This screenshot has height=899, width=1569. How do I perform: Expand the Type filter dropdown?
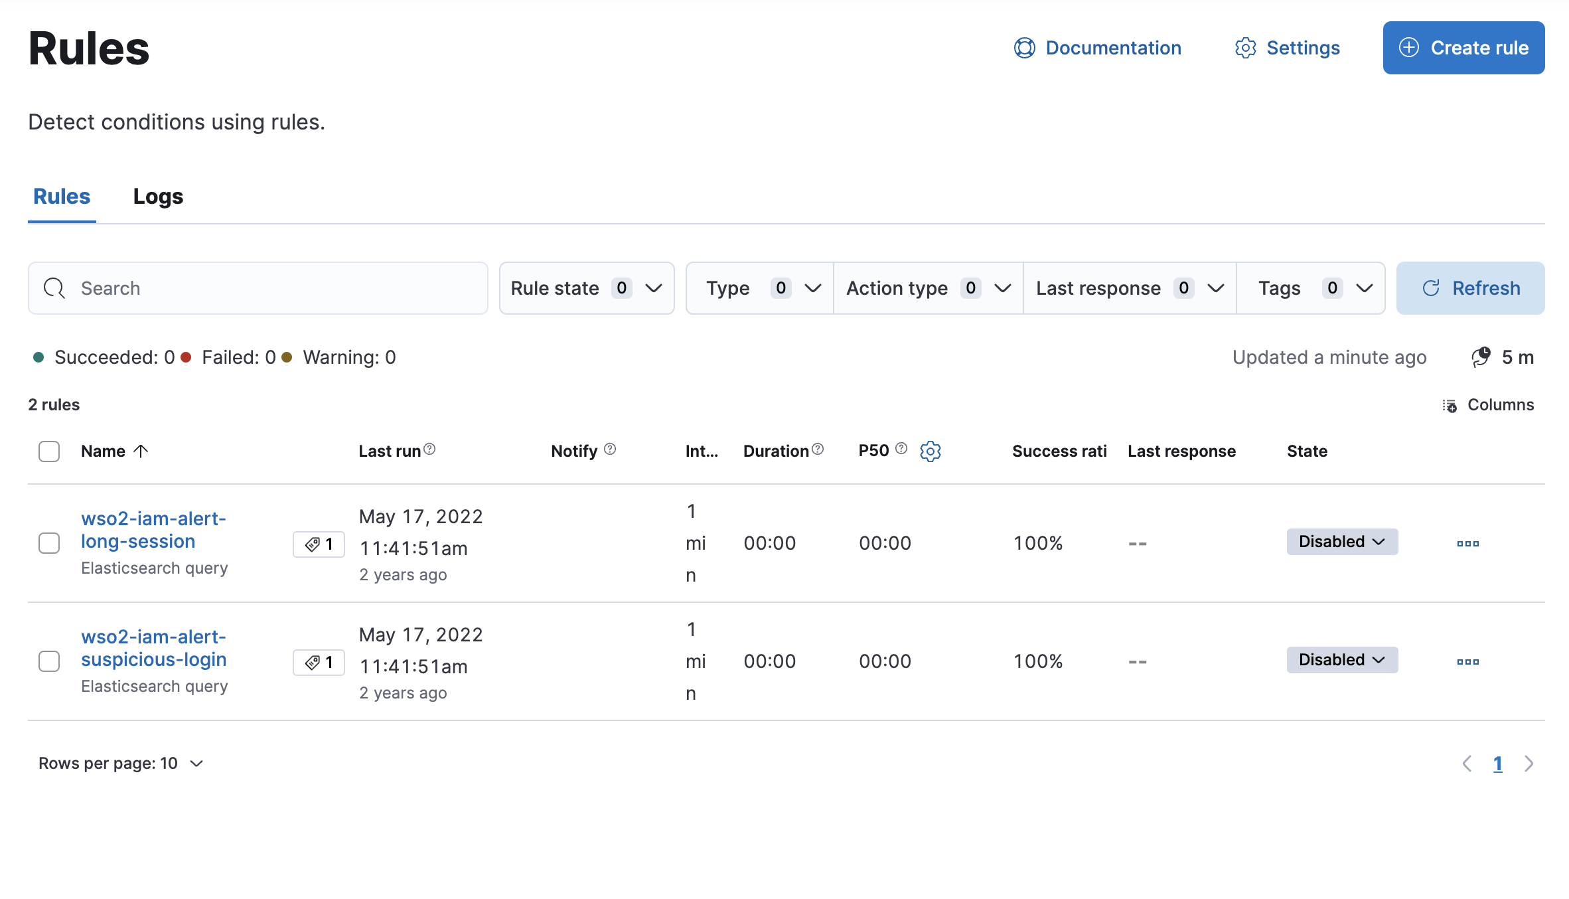(x=761, y=288)
